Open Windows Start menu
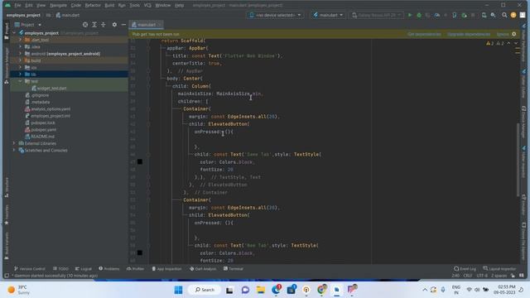The image size is (530, 298). [x=178, y=290]
